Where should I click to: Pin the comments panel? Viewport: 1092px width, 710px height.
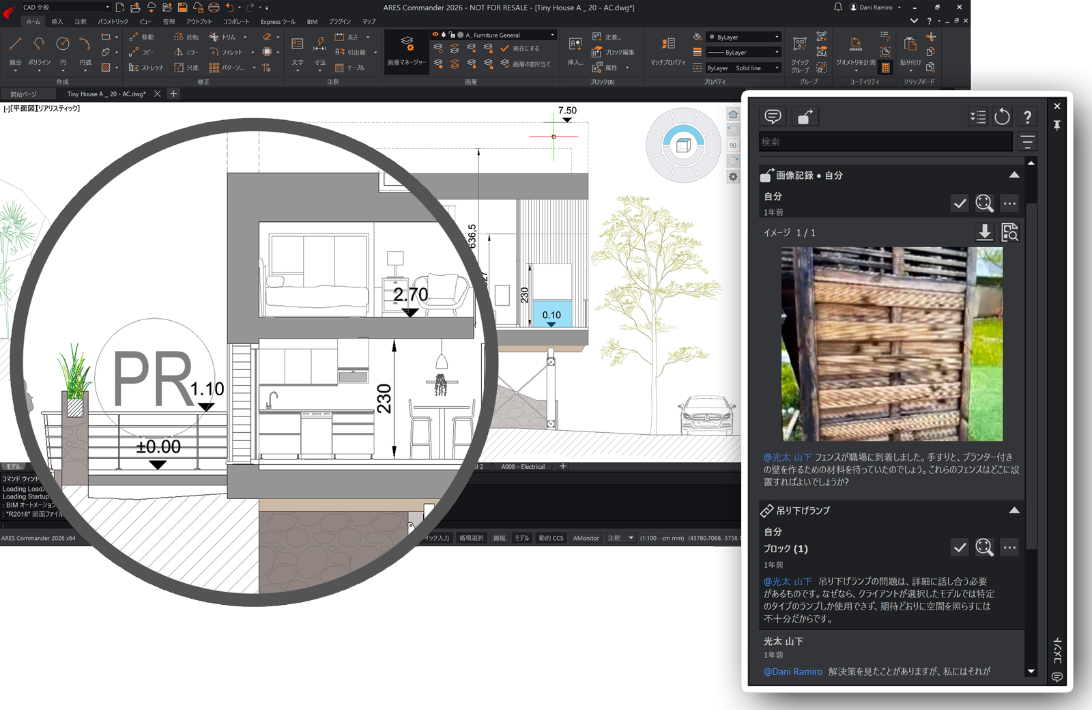(x=1057, y=126)
